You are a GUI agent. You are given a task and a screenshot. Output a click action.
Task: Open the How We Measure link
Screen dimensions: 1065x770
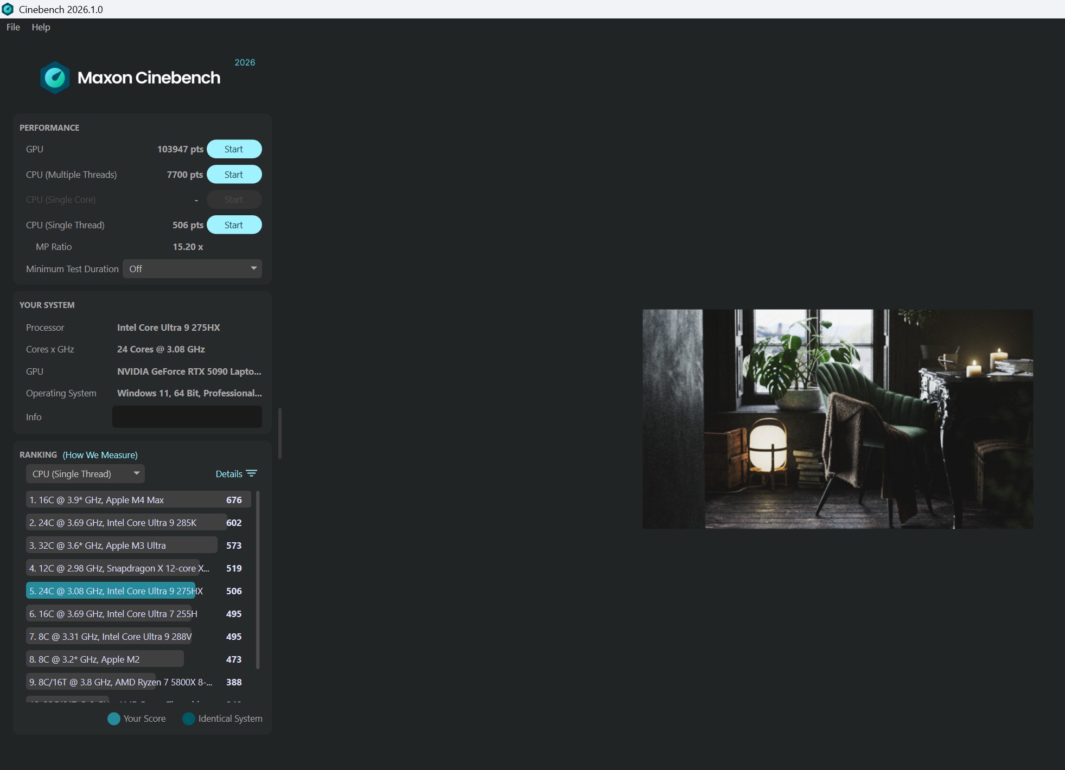click(x=100, y=455)
